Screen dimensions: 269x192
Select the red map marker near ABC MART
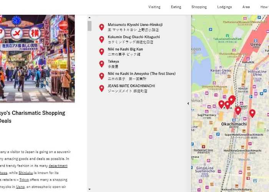click(x=238, y=111)
